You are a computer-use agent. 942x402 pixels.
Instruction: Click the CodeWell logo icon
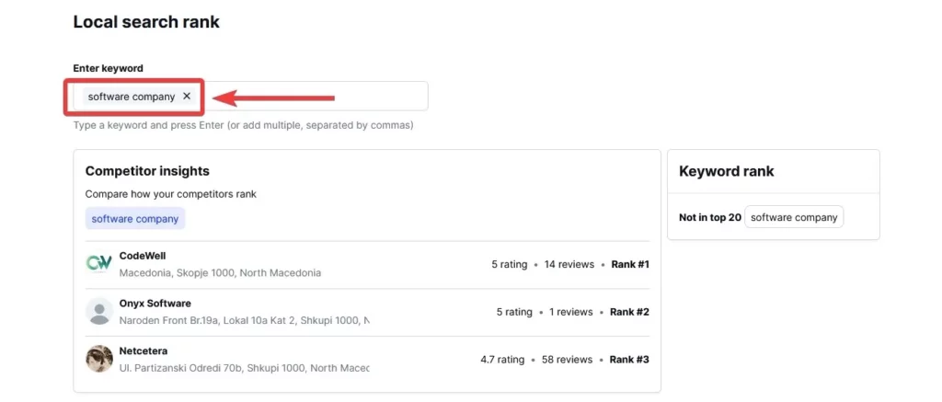pos(98,264)
